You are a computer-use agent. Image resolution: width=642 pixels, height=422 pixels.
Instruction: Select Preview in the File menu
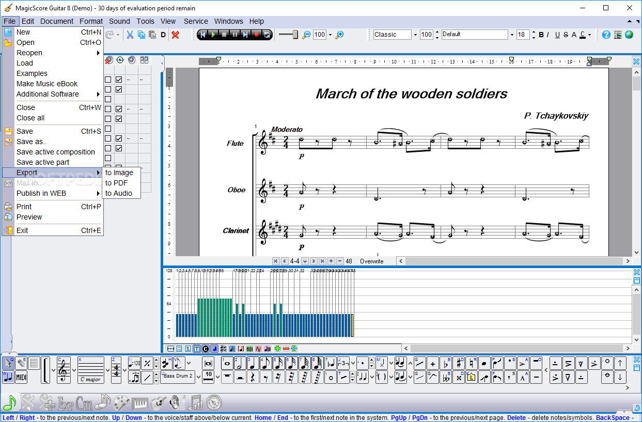(29, 217)
